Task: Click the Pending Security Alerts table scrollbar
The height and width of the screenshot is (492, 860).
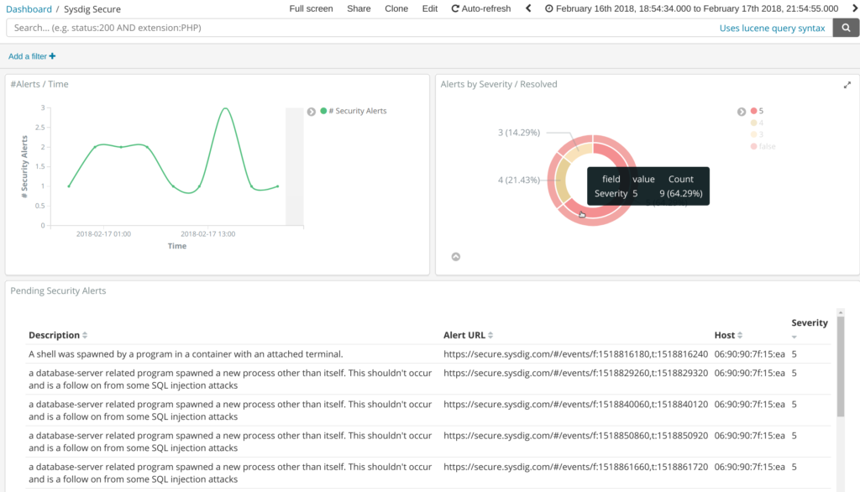Action: (x=840, y=366)
